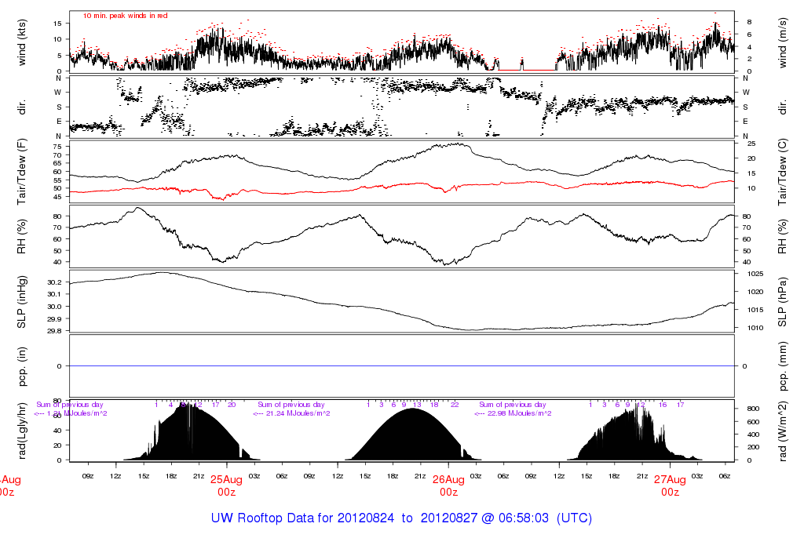The width and height of the screenshot is (804, 549).
Task: Click the "30.0" tick on the SLP axis
Action: click(x=54, y=306)
